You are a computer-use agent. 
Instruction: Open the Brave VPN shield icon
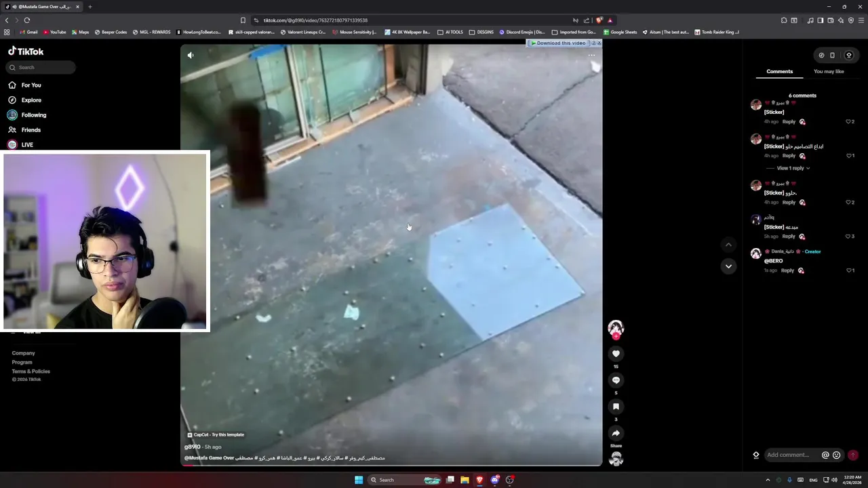pyautogui.click(x=851, y=20)
